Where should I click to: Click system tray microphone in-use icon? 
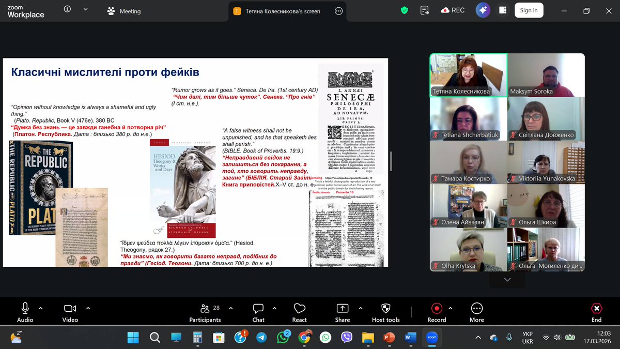point(509,338)
